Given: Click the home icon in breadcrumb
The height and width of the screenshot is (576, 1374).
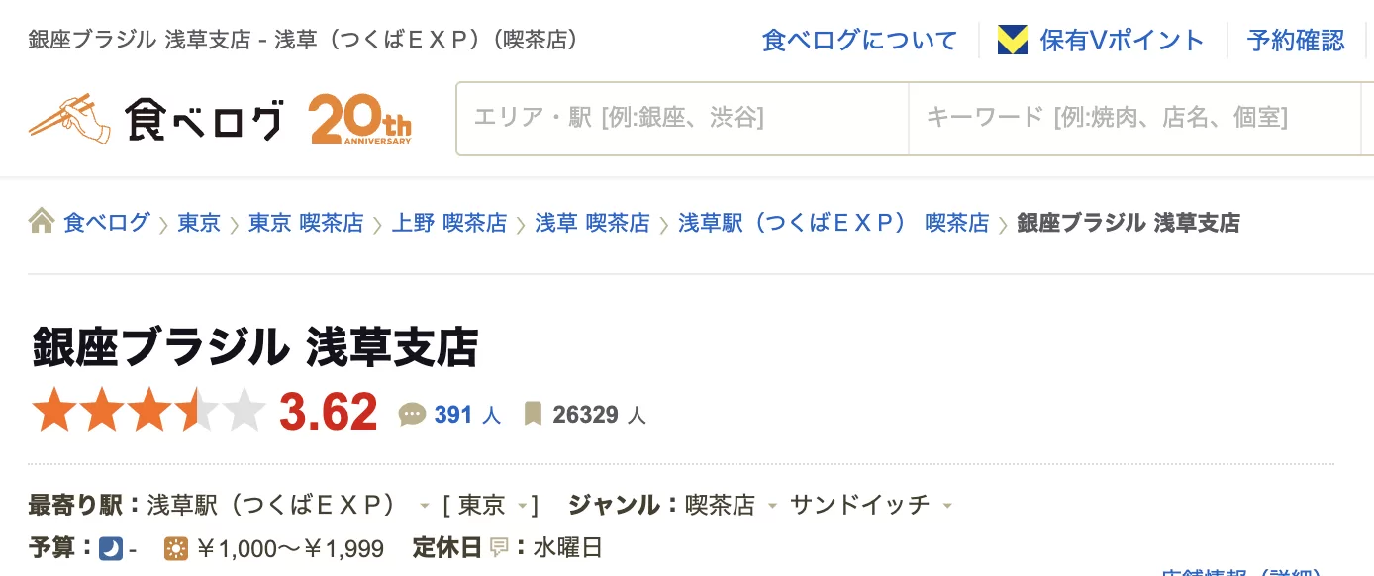Looking at the screenshot, I should coord(42,222).
